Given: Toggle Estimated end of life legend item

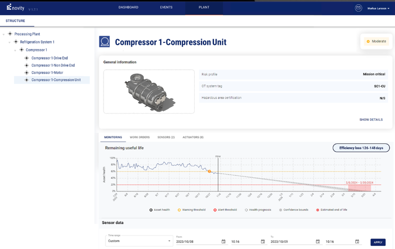Looking at the screenshot, I should 332,210.
